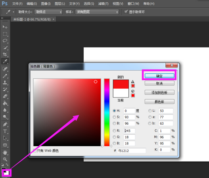Select the Type tool
Screen dimensions: 209x178
coord(5,131)
